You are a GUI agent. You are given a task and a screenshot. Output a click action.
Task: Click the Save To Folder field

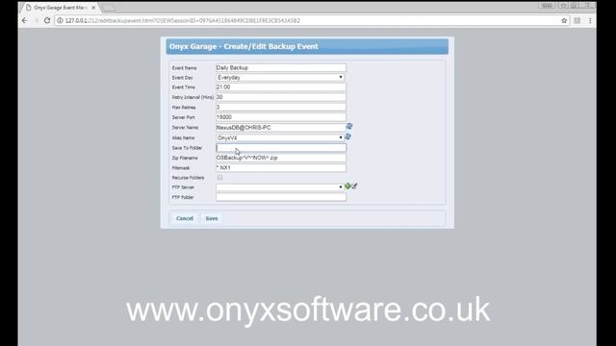point(280,147)
